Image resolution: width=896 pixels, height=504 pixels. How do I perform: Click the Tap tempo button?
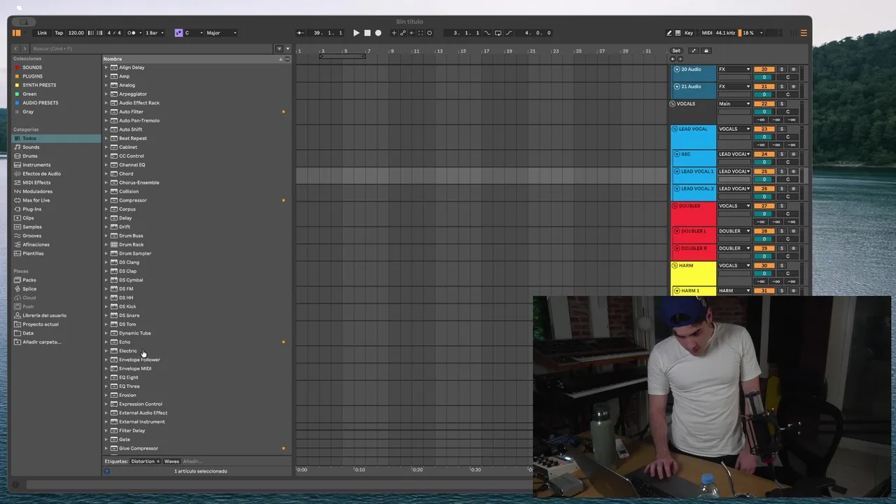pyautogui.click(x=59, y=33)
